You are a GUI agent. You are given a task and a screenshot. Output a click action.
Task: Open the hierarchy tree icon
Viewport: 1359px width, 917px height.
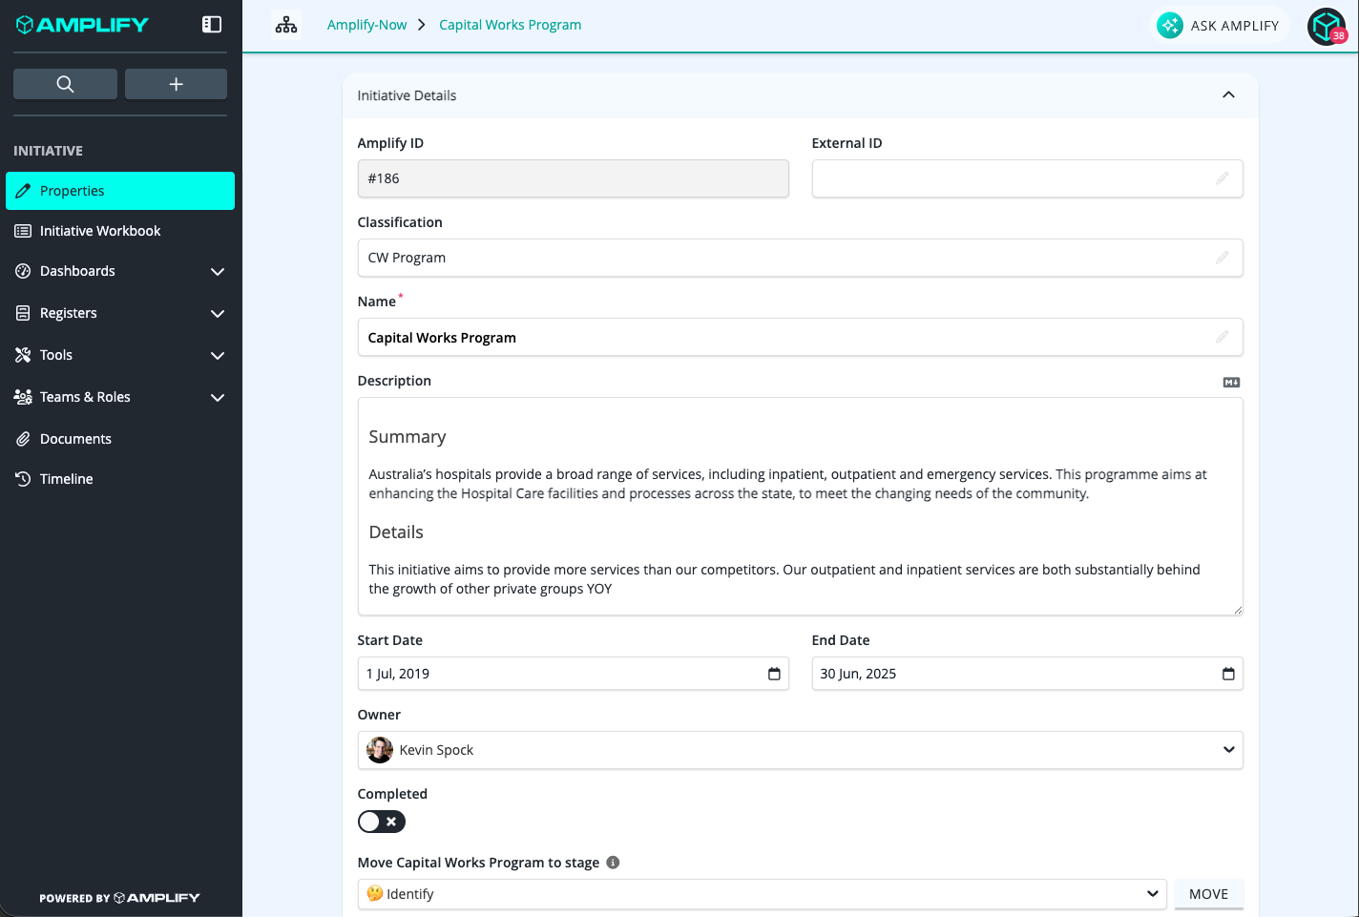tap(286, 25)
